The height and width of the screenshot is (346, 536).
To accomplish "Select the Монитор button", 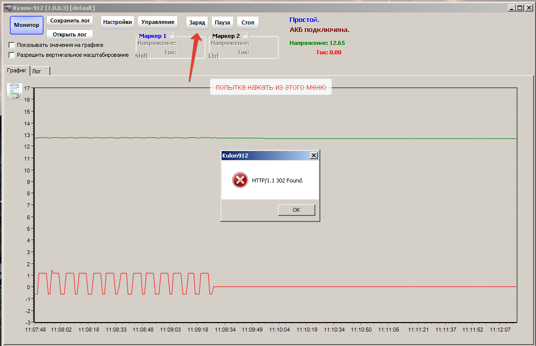I will pos(26,25).
